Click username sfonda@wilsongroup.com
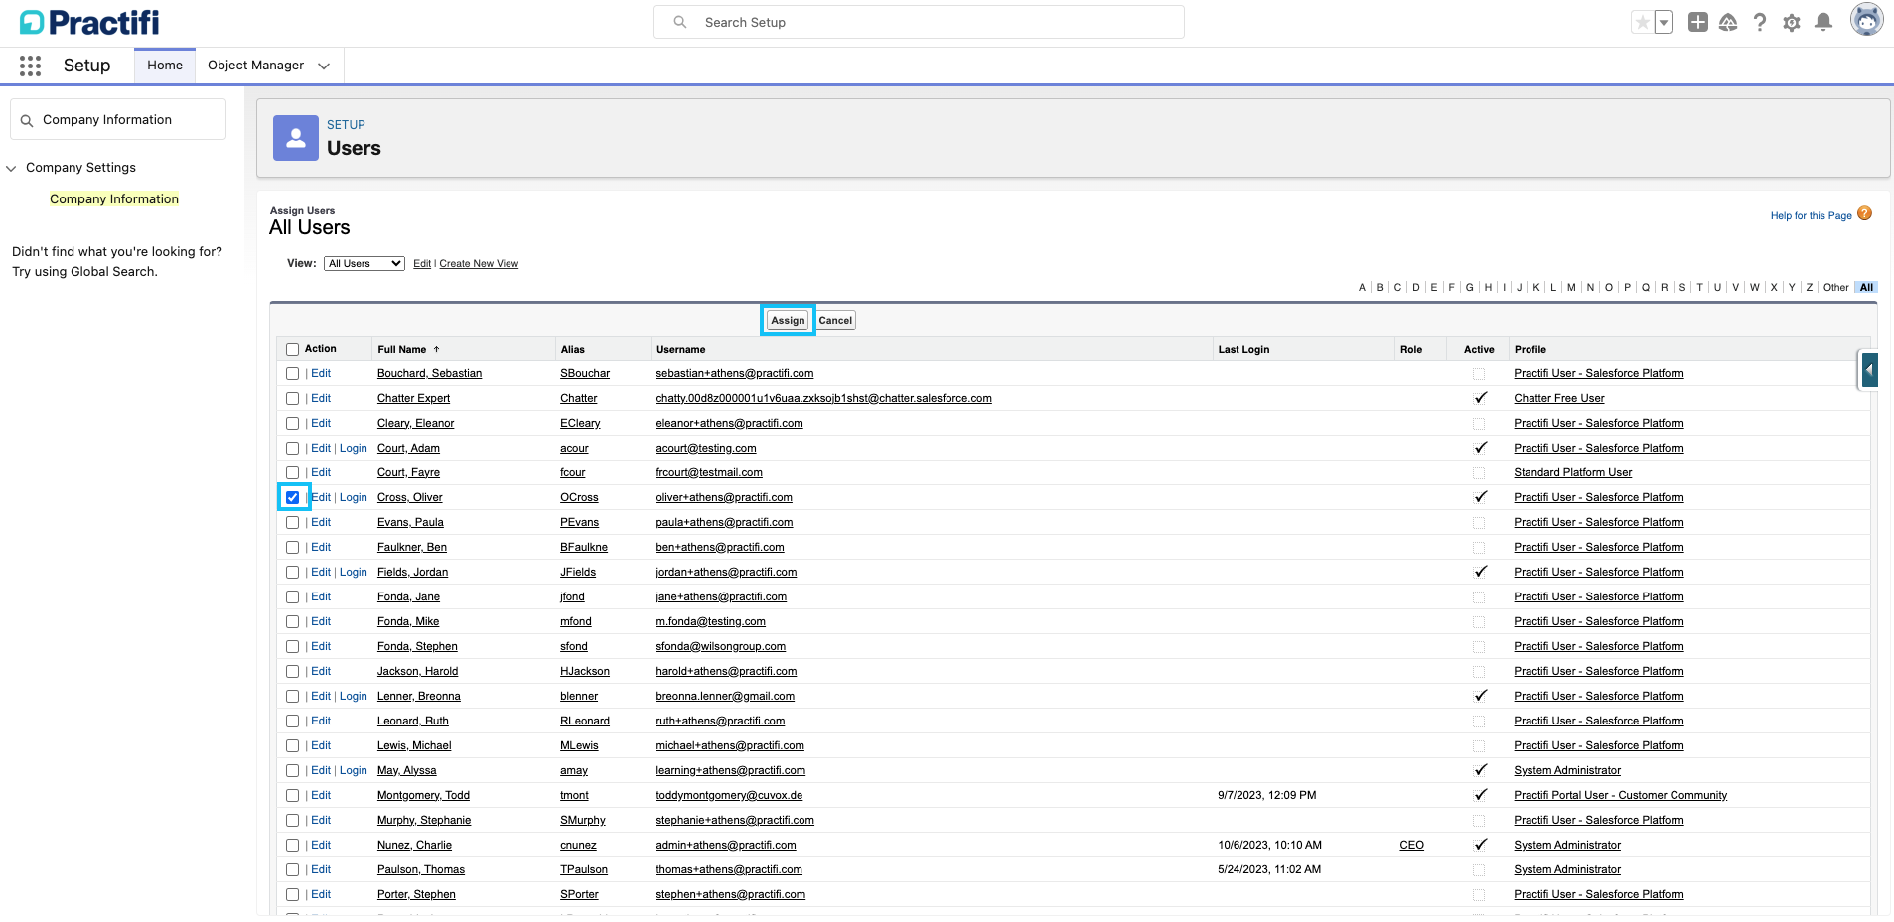Image resolution: width=1894 pixels, height=922 pixels. click(x=720, y=646)
